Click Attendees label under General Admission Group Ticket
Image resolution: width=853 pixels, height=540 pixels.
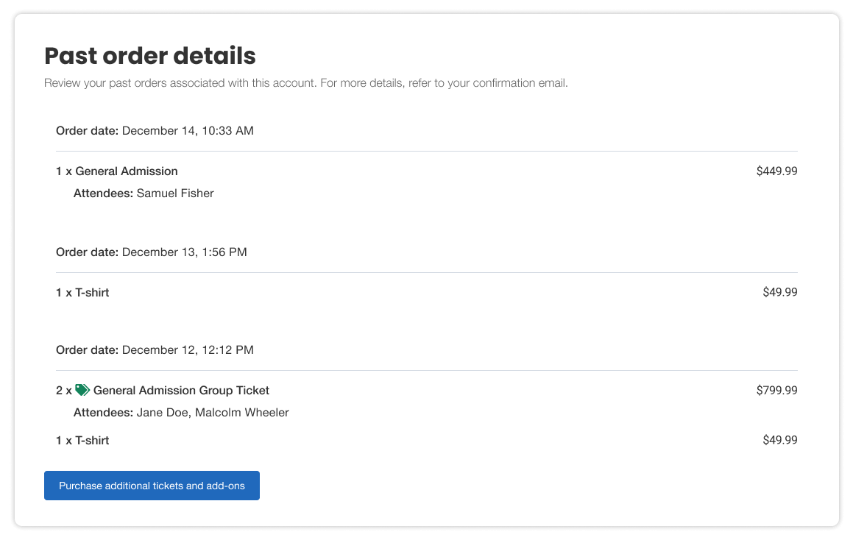[x=103, y=413]
